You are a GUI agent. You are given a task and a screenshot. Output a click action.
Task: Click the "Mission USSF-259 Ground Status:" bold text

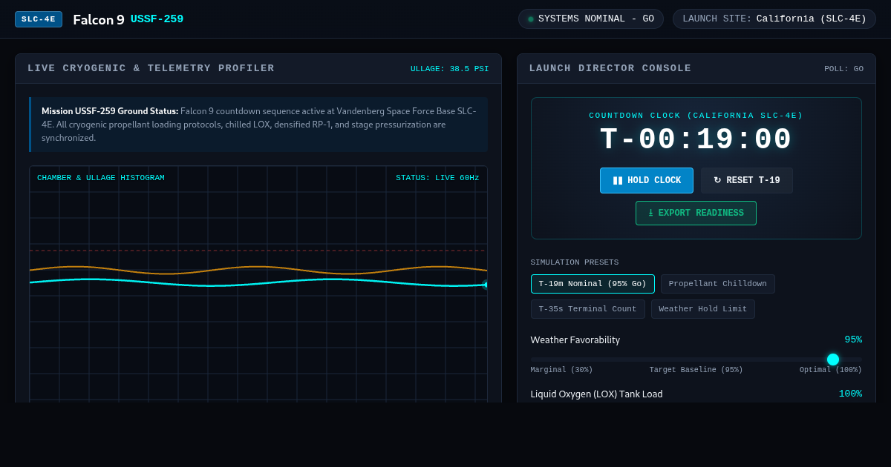pos(110,111)
